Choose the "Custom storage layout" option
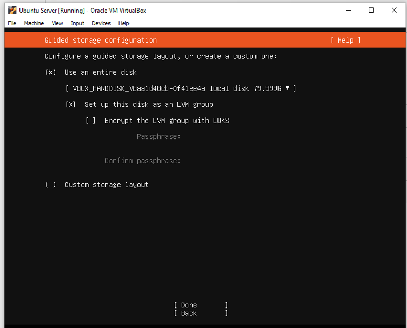407x328 pixels. point(51,185)
